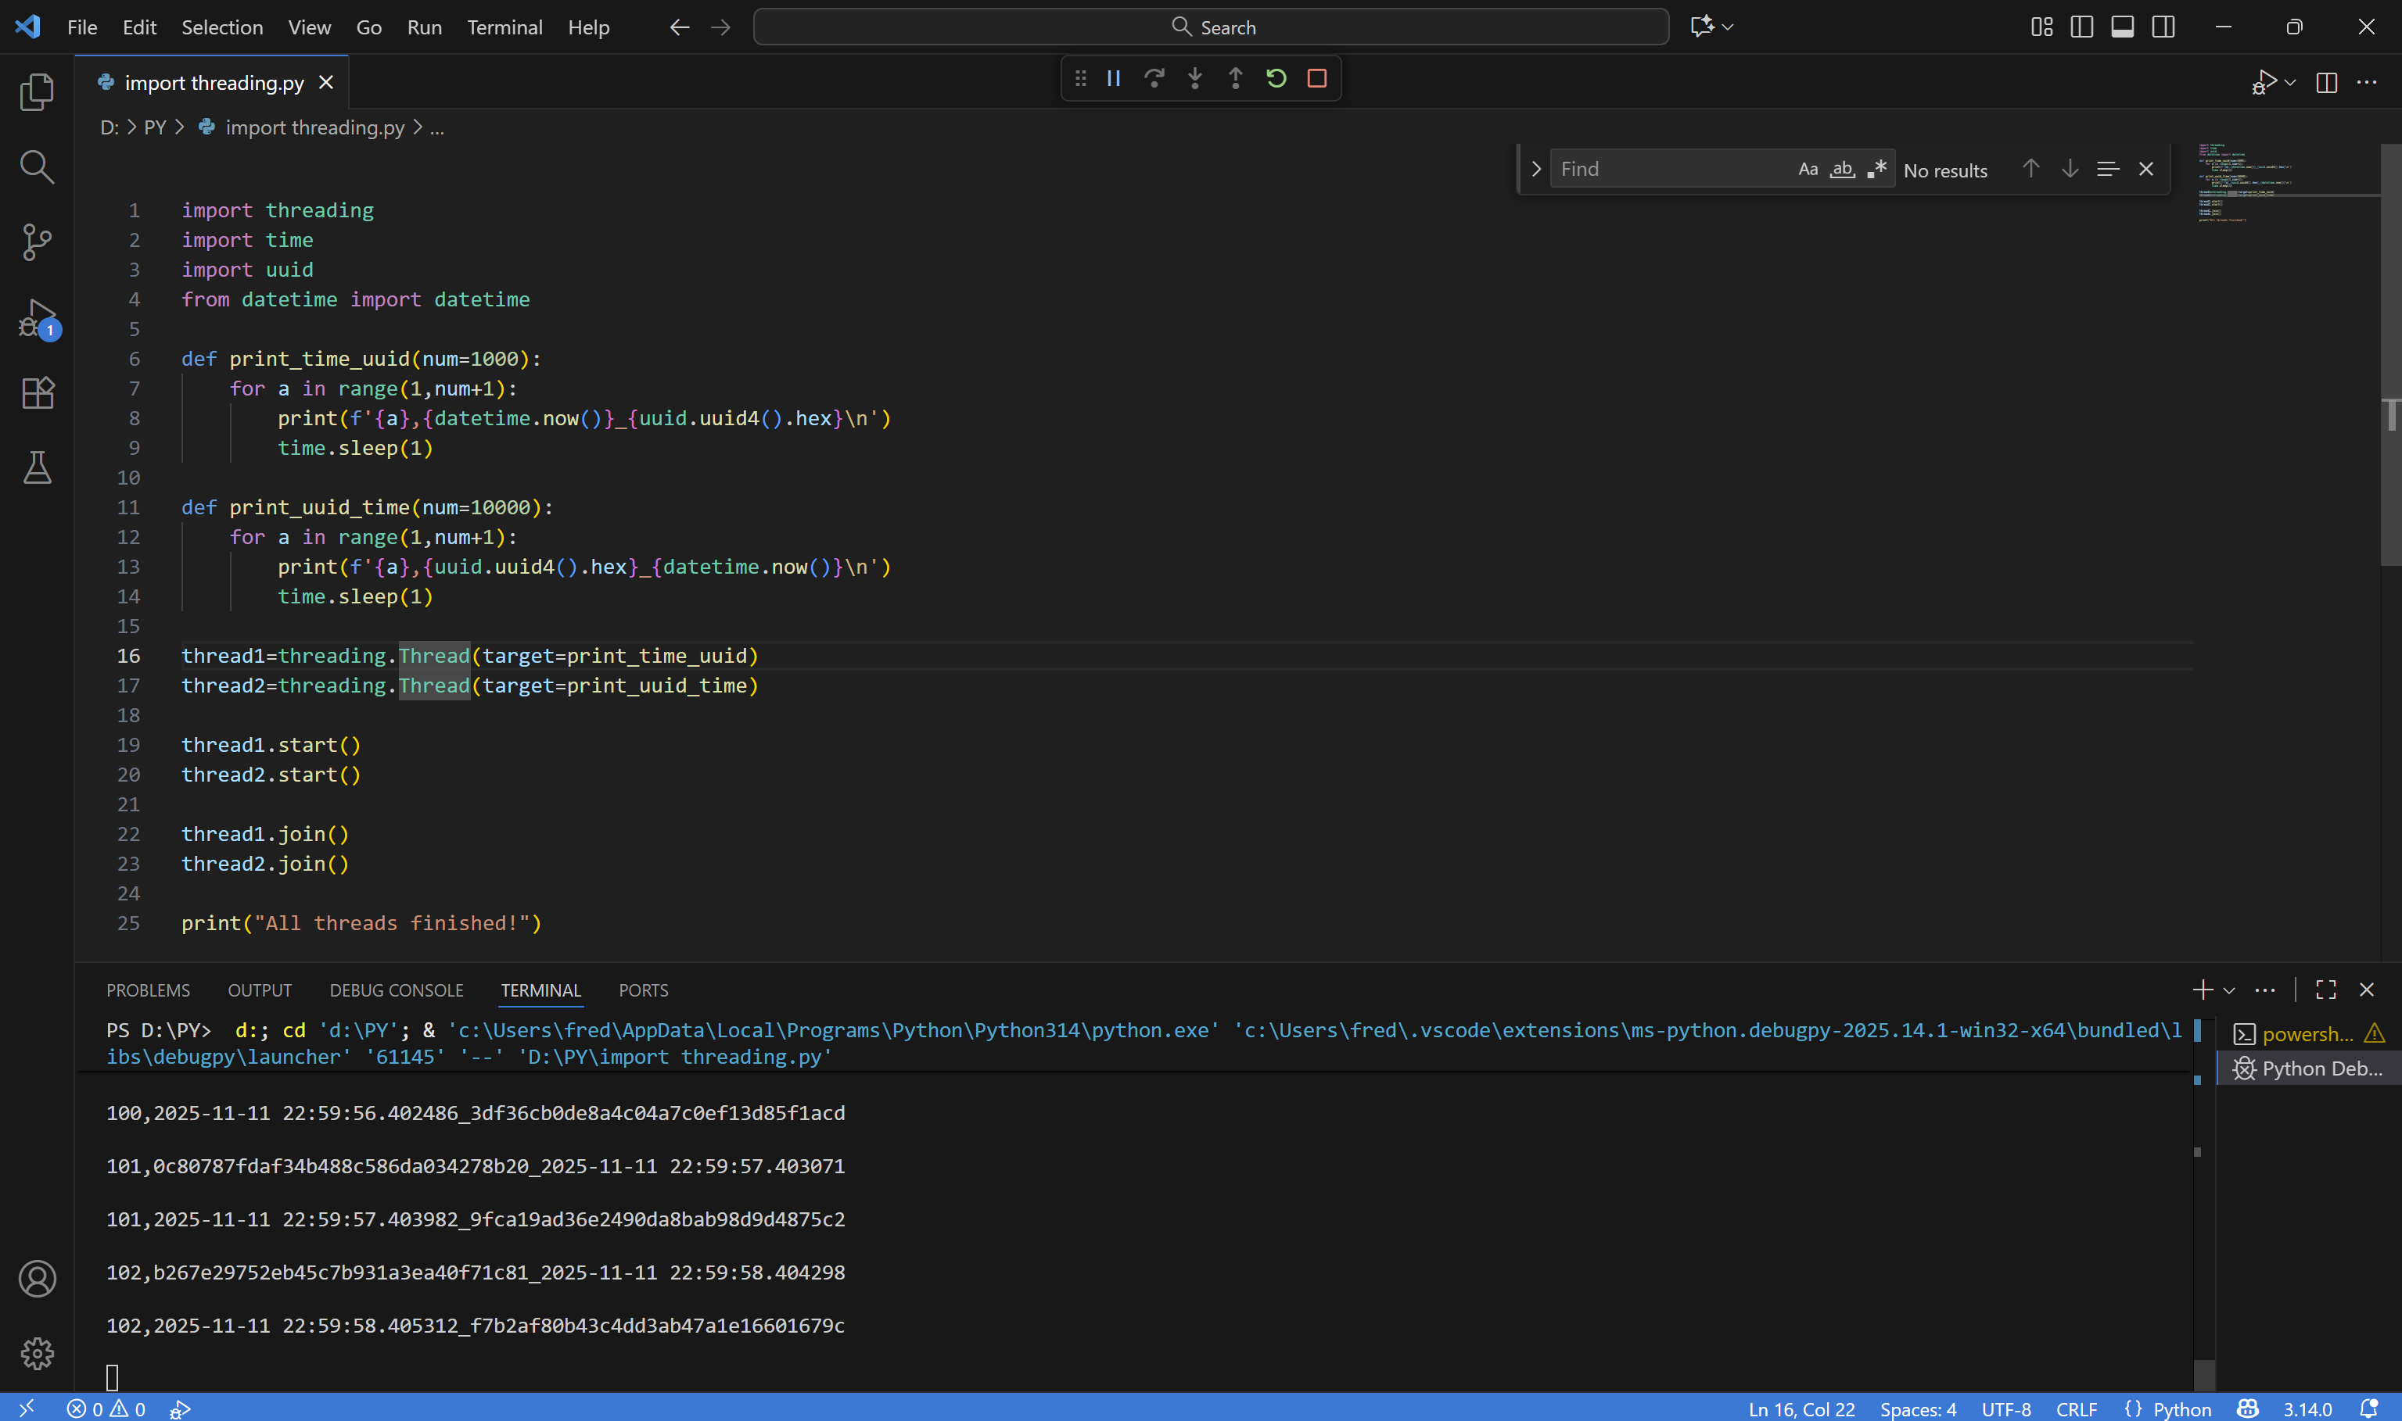The height and width of the screenshot is (1421, 2402).
Task: Open the Testing flask panel
Action: [37, 467]
